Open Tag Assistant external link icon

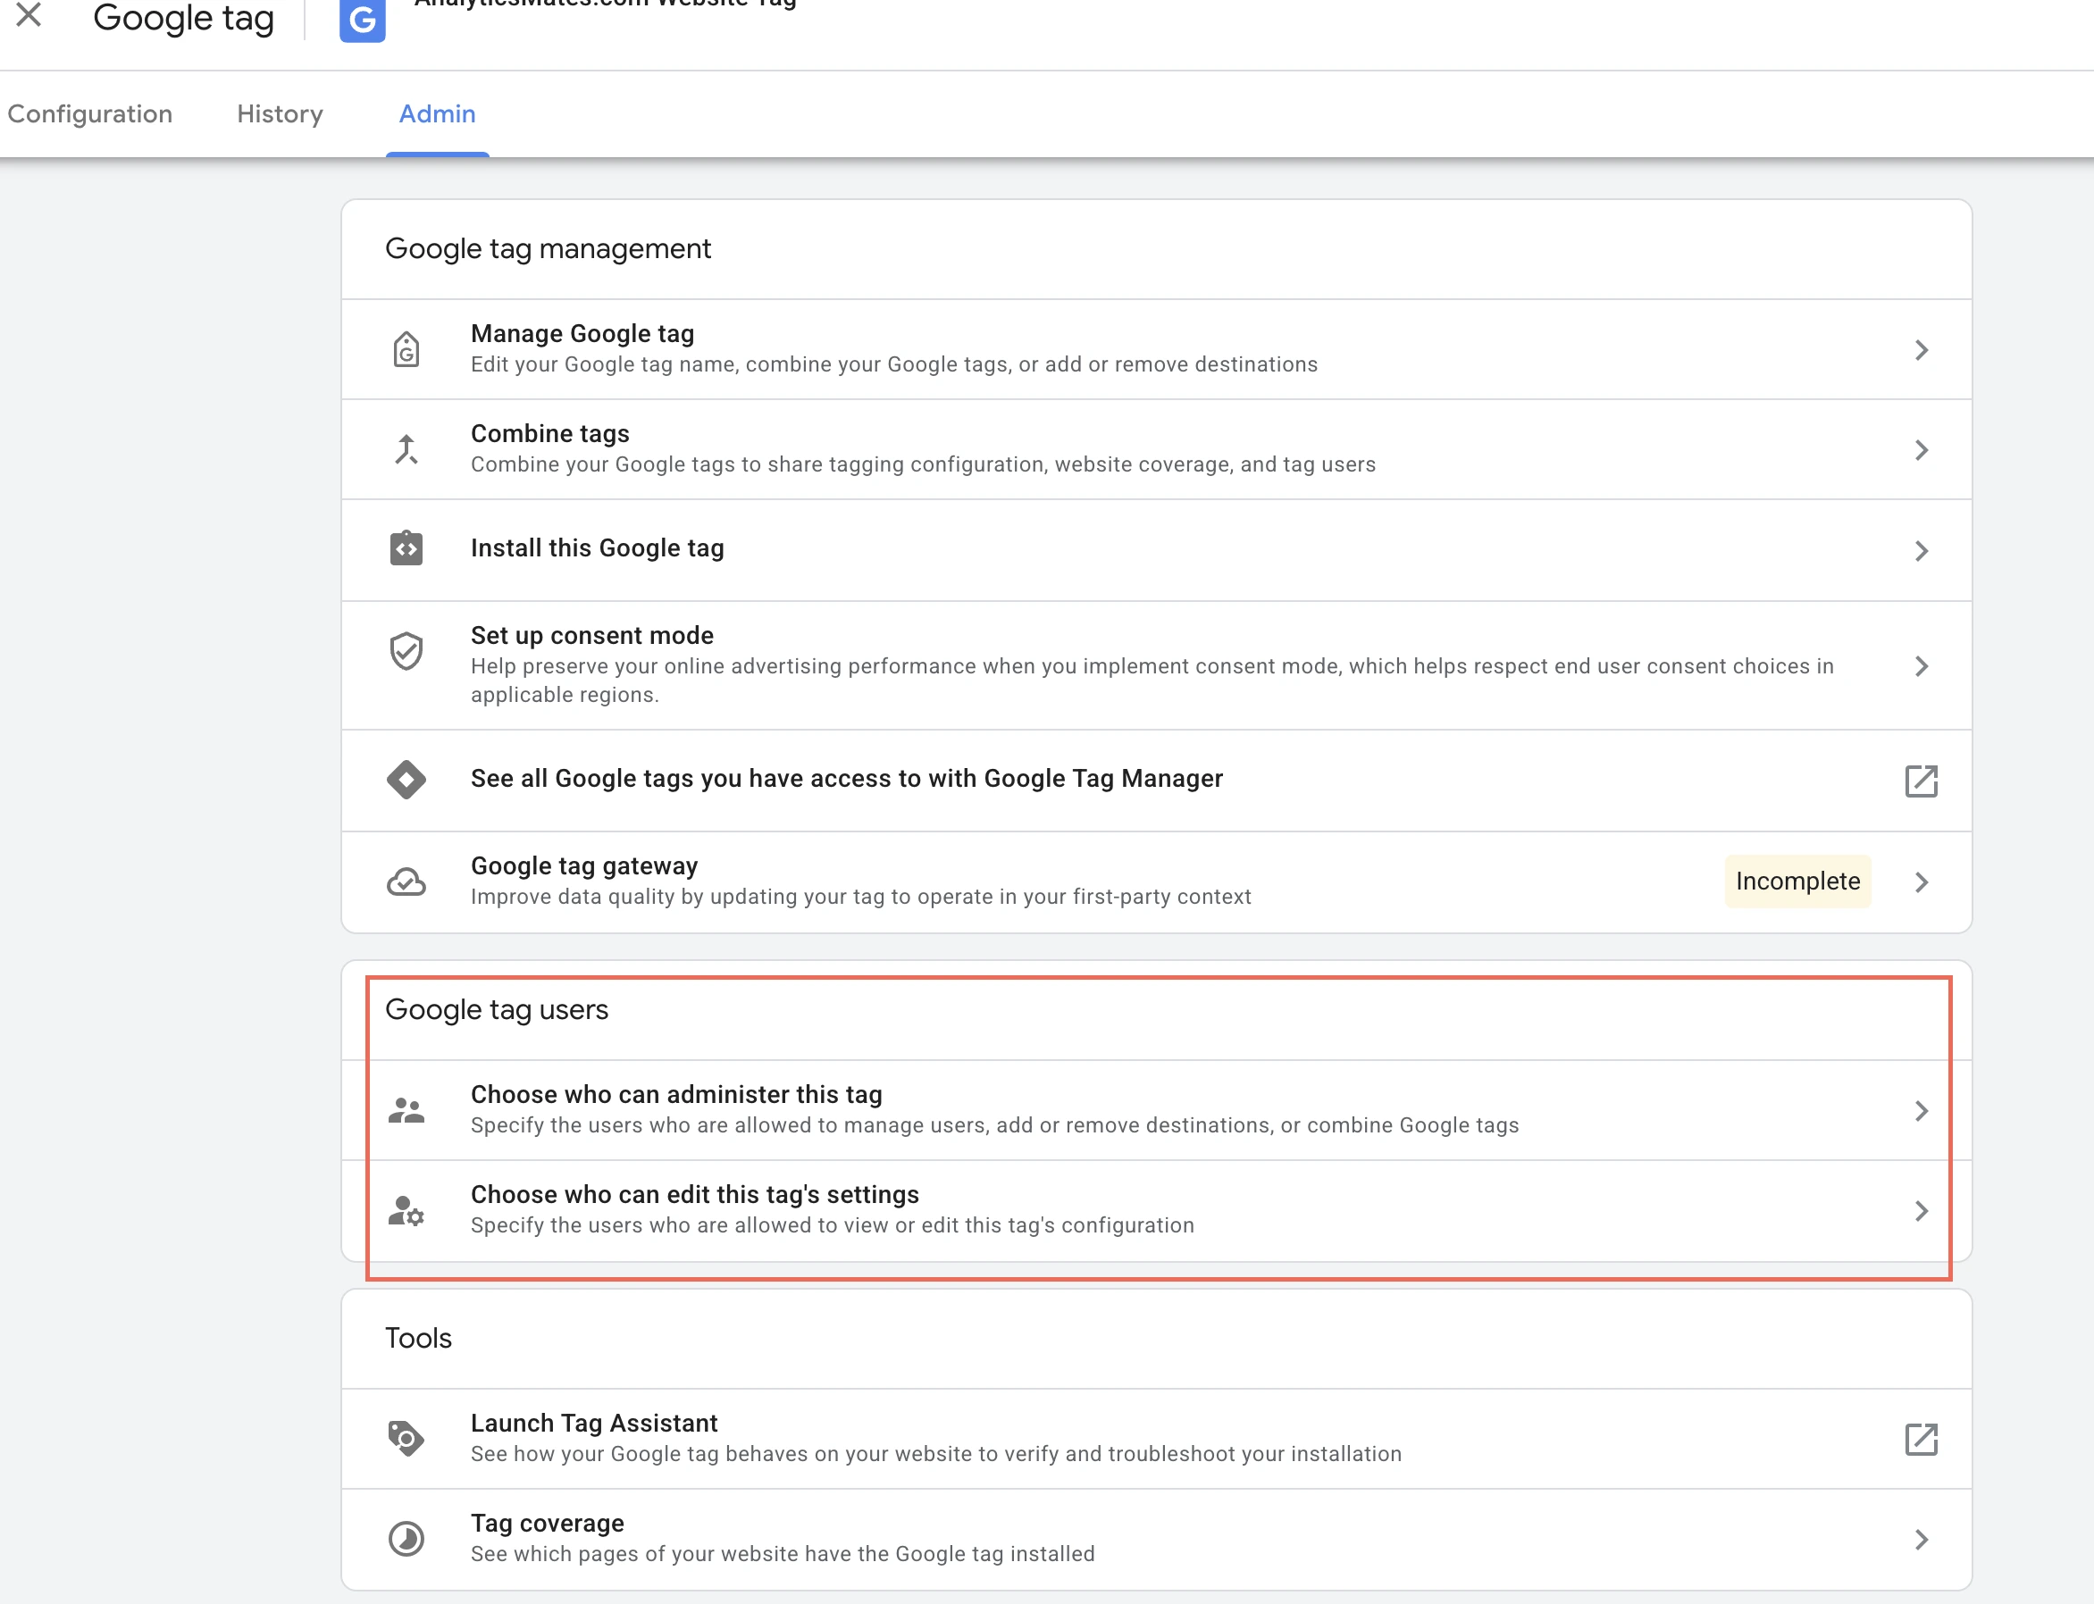1922,1440
